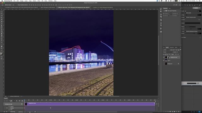Click the lock all icon in Layers panel

coord(173,54)
